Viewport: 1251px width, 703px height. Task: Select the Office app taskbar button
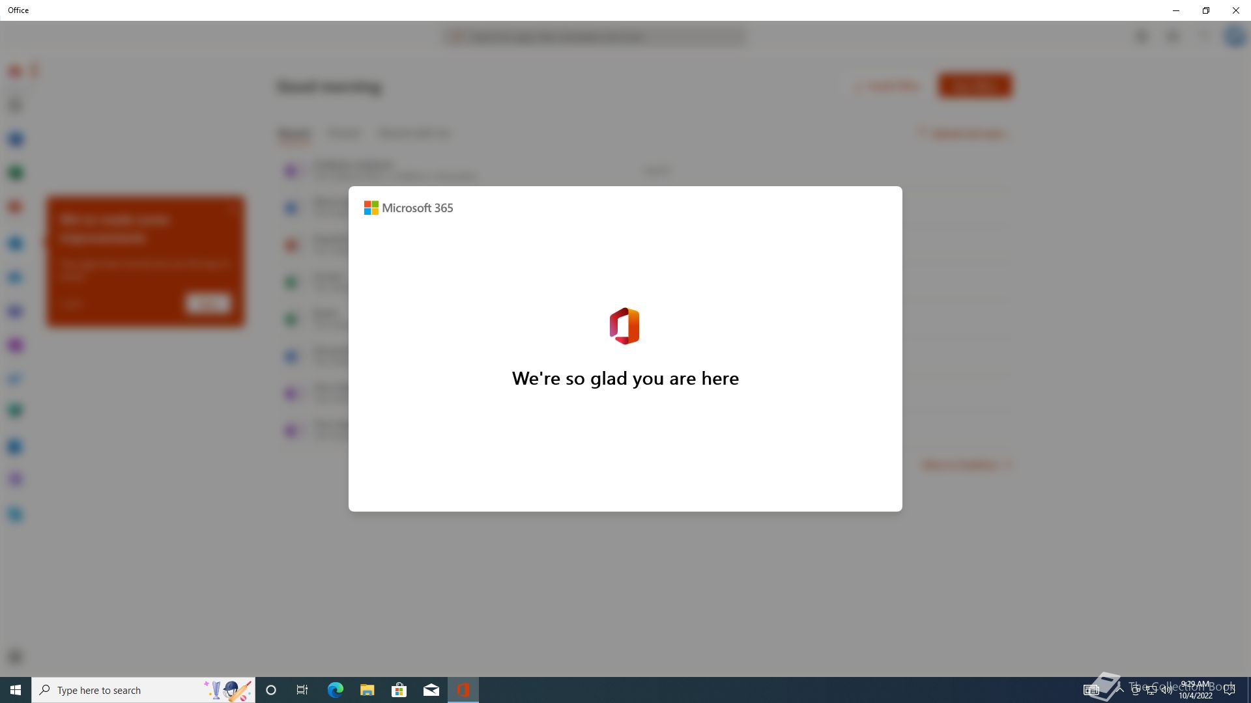(x=463, y=690)
